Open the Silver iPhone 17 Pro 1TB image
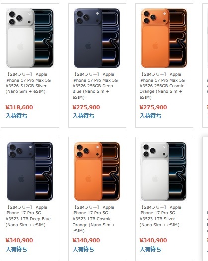Viewport: 208px width, 261px height. 164,172
